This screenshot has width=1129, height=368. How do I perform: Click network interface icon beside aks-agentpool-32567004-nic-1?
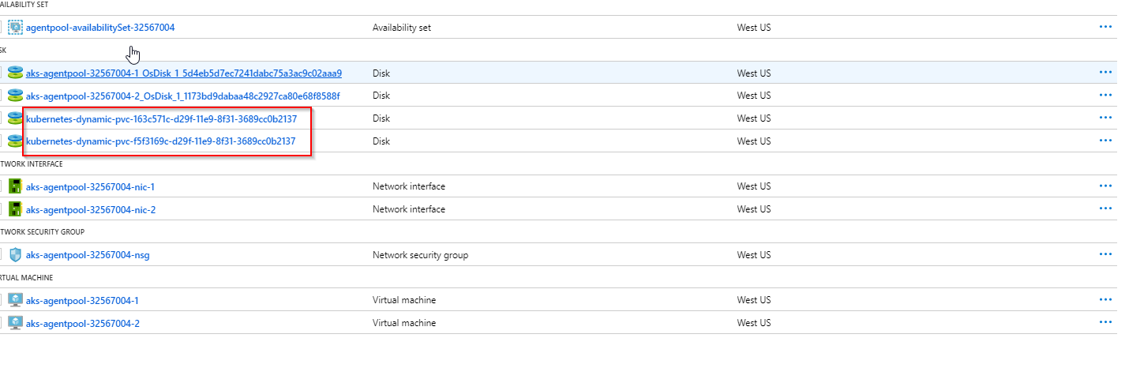pos(15,186)
